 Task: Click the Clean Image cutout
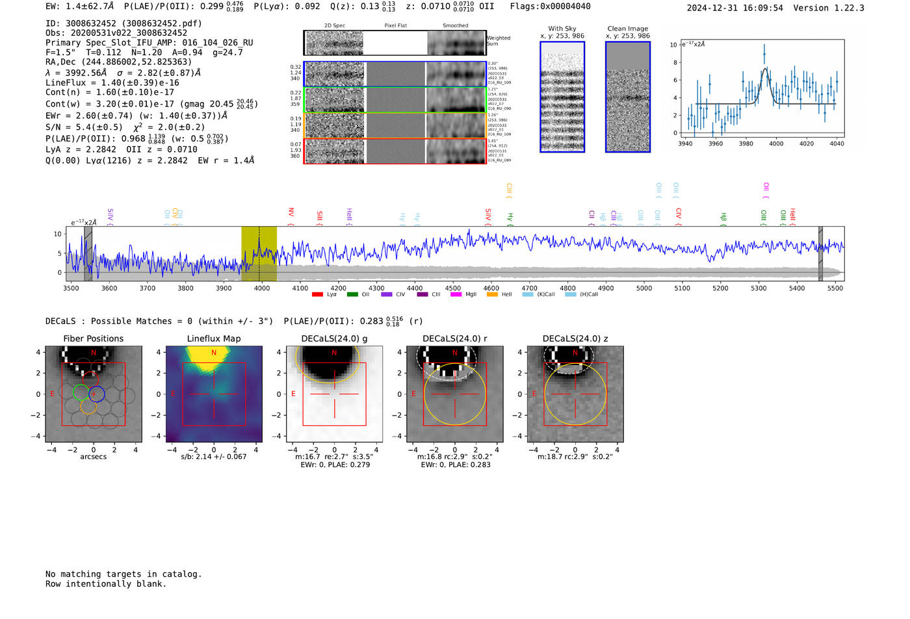point(628,97)
